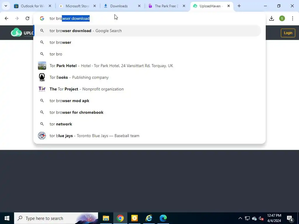Click the OneDrive cloud tray icon
The image size is (299, 224).
click(254, 218)
